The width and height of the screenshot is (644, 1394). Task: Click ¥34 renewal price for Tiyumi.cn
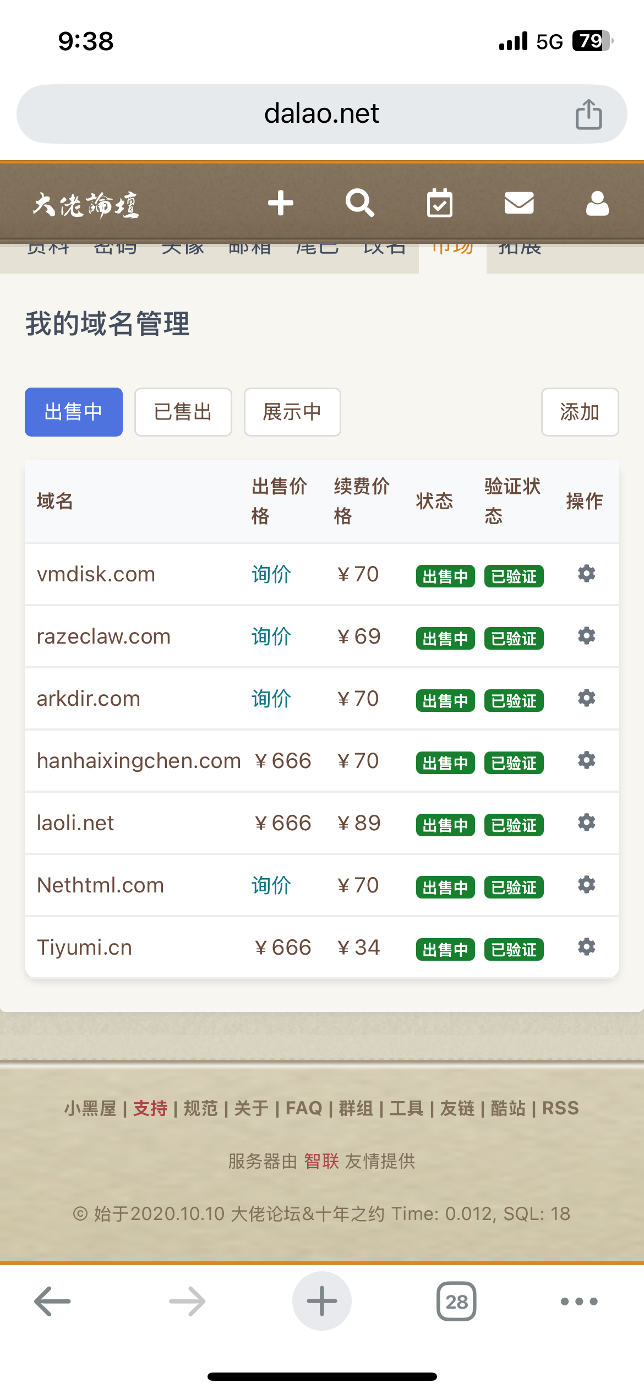[359, 948]
